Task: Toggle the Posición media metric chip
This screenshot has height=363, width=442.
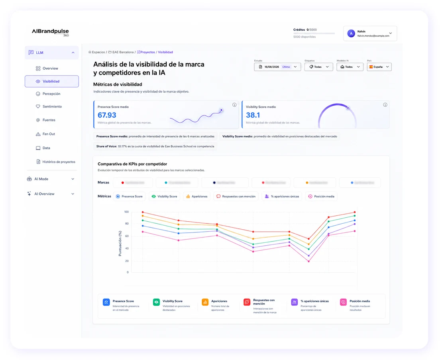Action: (321, 196)
